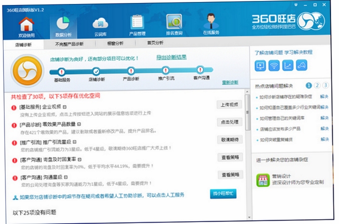
Task: Go to hot issues page 3
Action: [x=325, y=85]
